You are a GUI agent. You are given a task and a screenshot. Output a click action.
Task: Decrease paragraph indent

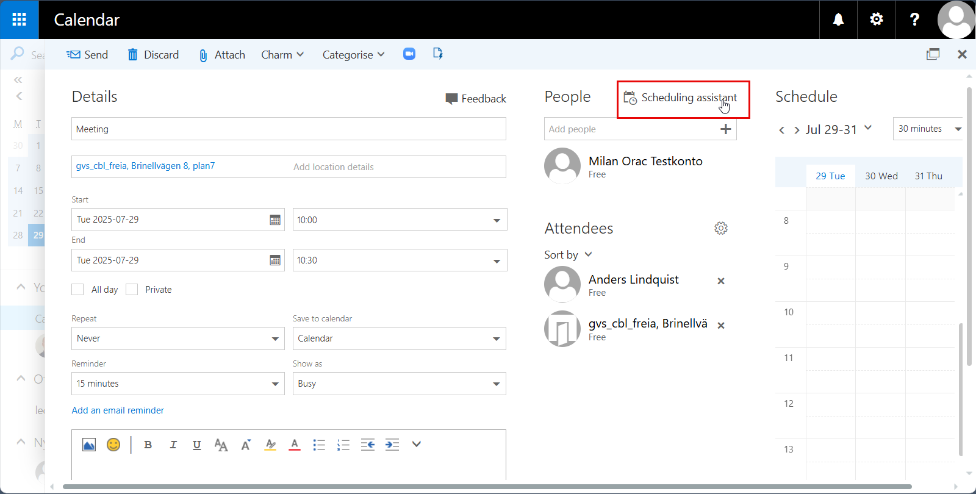368,445
